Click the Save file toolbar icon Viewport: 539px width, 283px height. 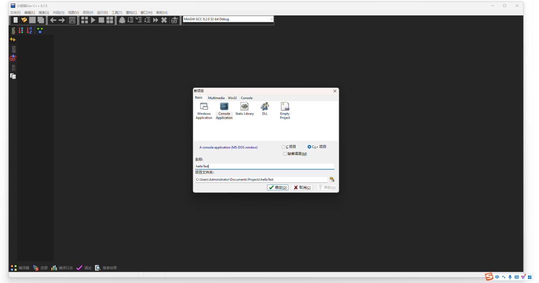[32, 20]
